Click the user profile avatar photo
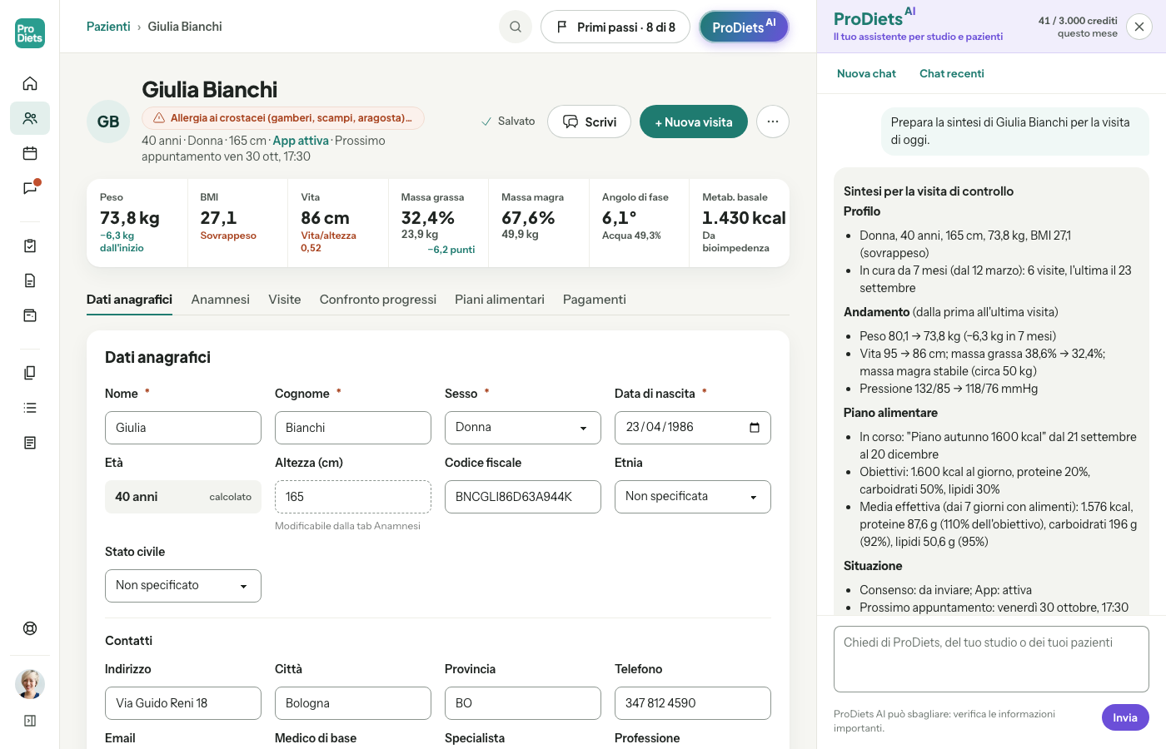The height and width of the screenshot is (749, 1166). (x=30, y=684)
